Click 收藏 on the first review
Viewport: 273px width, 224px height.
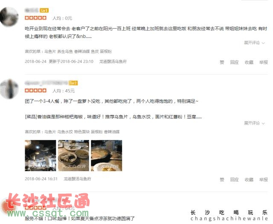(x=249, y=62)
